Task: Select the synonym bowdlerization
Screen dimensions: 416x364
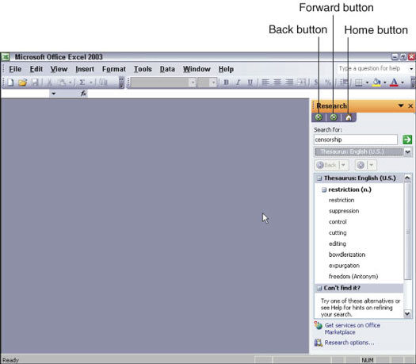Action: (x=347, y=255)
